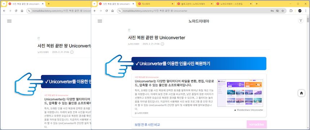Viewport: 310px width, 130px height.
Task: Select the post date 2025. 2. 21. 21:06 in right window
Action: click(151, 44)
